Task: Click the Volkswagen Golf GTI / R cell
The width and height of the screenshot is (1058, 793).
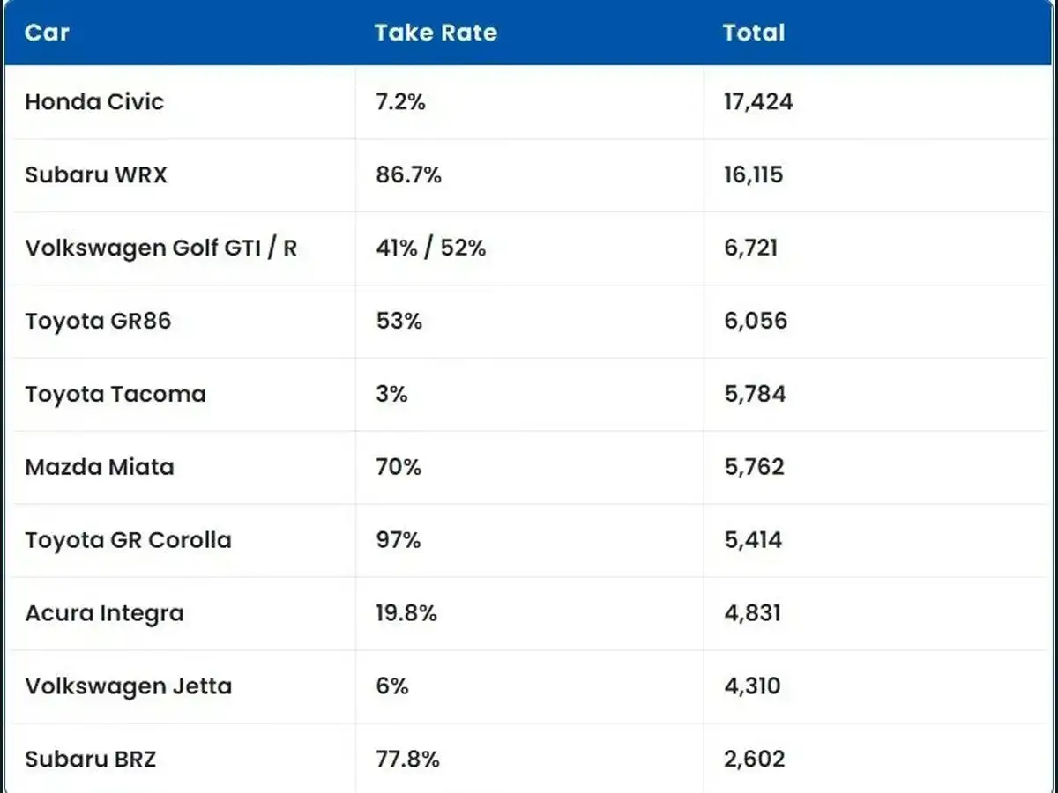Action: pyautogui.click(x=160, y=248)
